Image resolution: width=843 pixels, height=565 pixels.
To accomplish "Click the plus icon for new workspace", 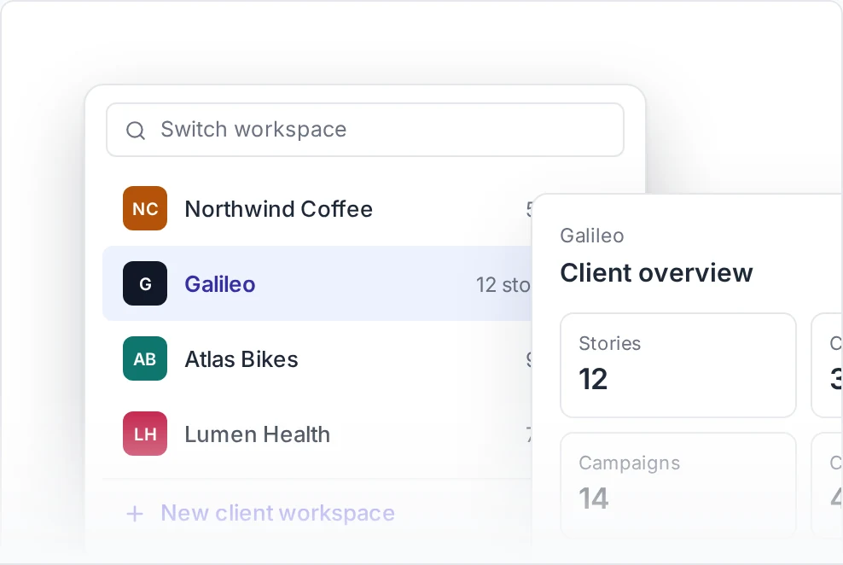I will click(135, 514).
